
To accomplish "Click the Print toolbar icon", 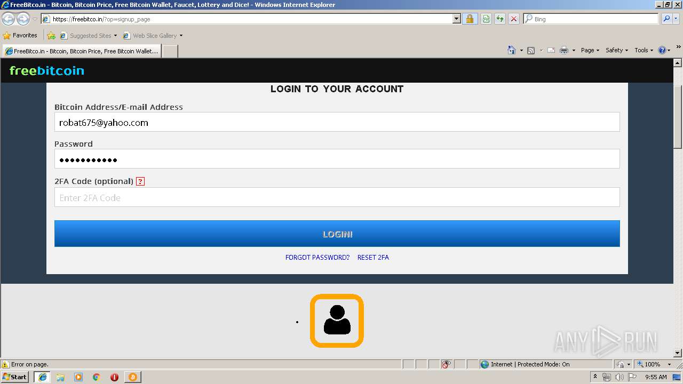I will pos(564,50).
